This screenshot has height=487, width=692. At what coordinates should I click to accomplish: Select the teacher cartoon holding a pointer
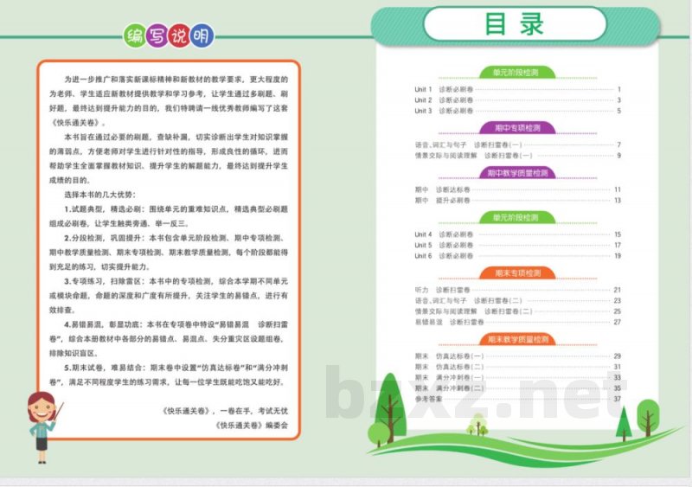[x=43, y=427]
